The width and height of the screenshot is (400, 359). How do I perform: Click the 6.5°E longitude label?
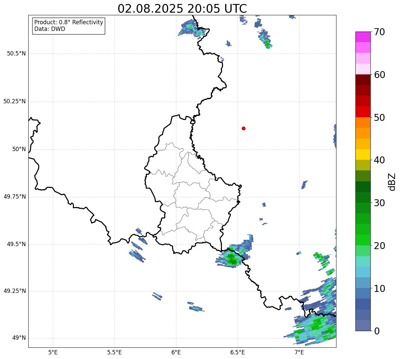[x=238, y=352]
